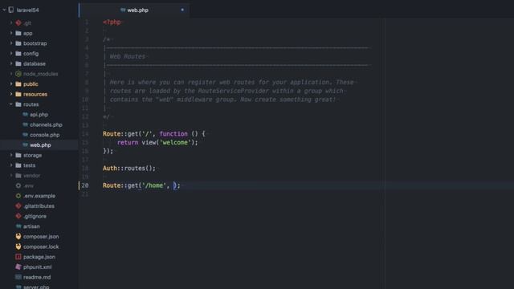
Task: Click the book icon beside readme.md
Action: (18, 277)
